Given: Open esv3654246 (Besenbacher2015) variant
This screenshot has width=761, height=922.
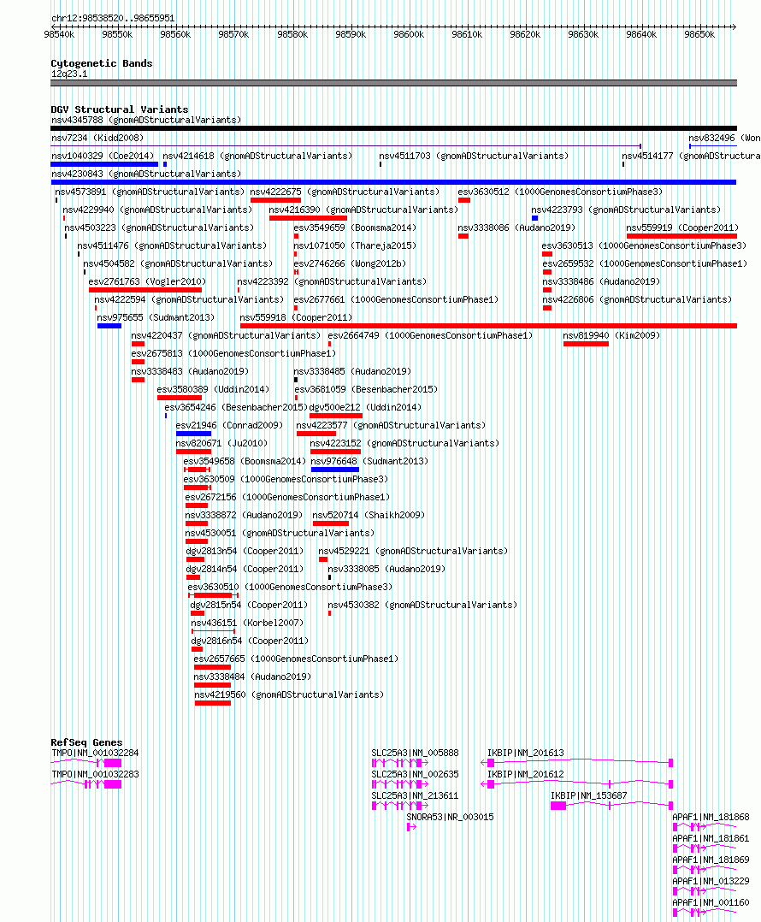Looking at the screenshot, I should coord(236,407).
